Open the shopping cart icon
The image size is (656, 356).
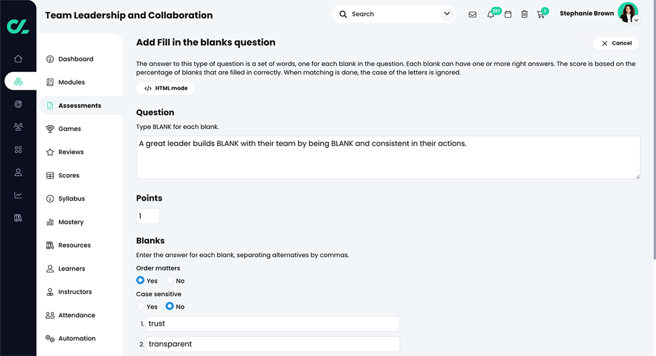tap(540, 15)
